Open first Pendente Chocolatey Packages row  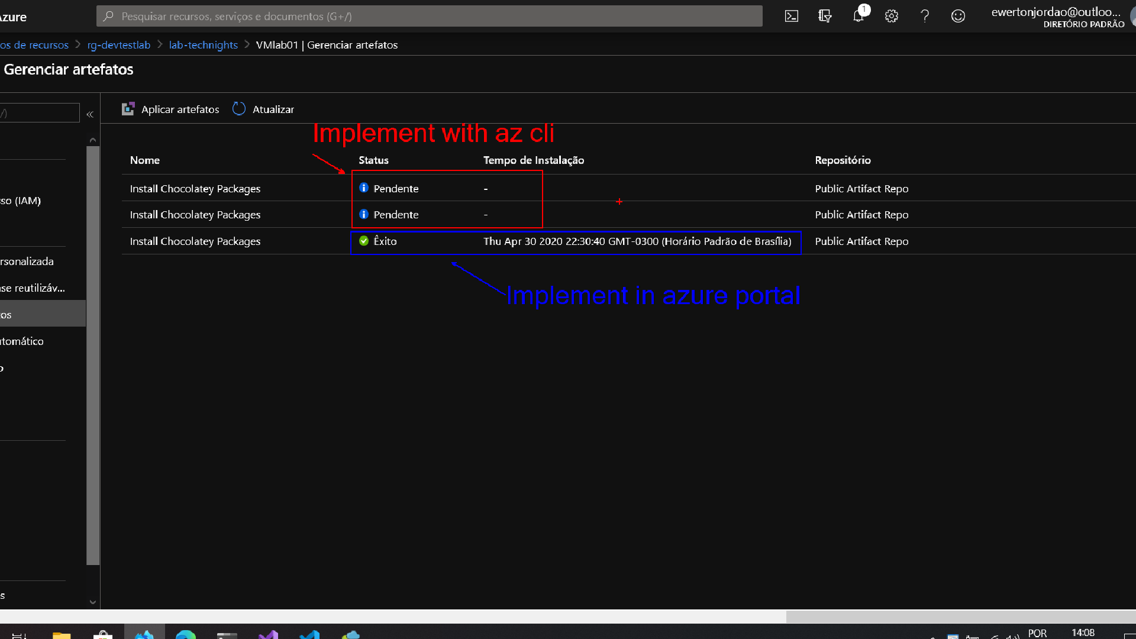[195, 189]
